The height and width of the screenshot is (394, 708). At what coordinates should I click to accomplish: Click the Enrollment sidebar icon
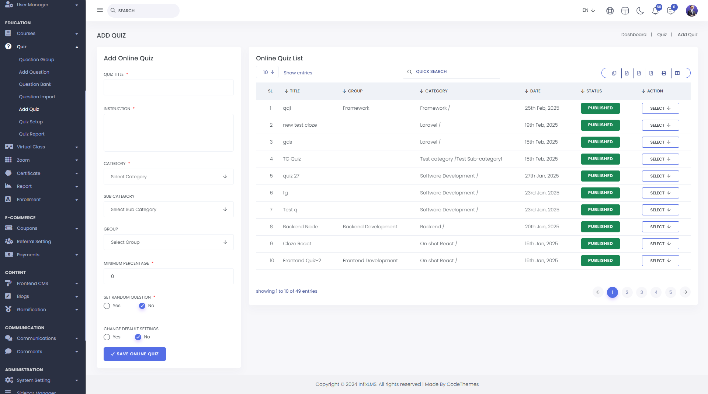[x=8, y=199]
